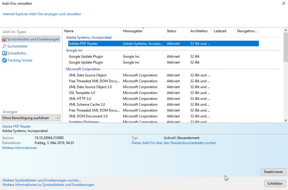Choose the Schnellinfos icon in the sidebar
Image resolution: width=288 pixels, height=190 pixels.
[x=4, y=53]
